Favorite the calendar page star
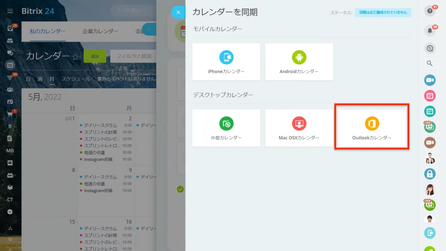Image resolution: width=446 pixels, height=251 pixels. [x=75, y=57]
